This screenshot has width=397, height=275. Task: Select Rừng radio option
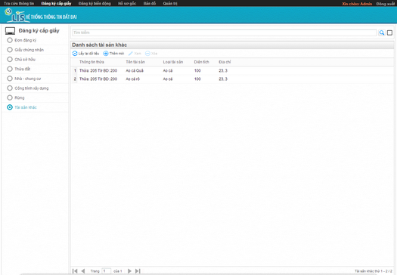tap(10, 97)
